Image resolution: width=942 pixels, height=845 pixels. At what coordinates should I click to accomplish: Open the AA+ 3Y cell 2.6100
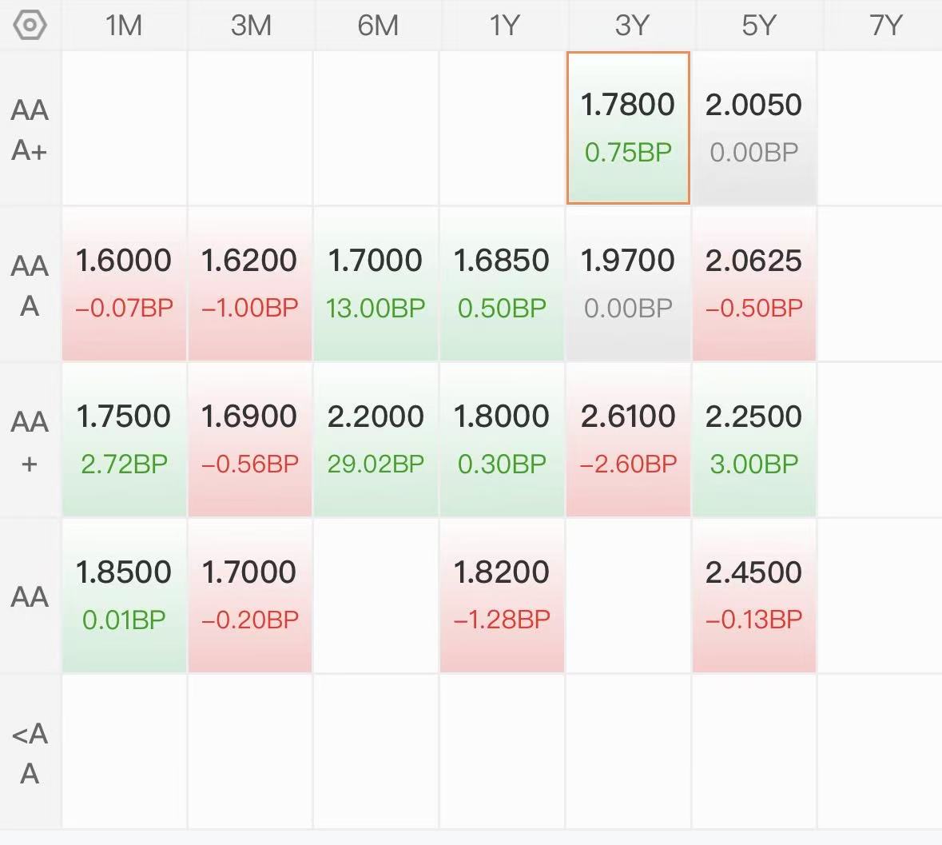[628, 440]
